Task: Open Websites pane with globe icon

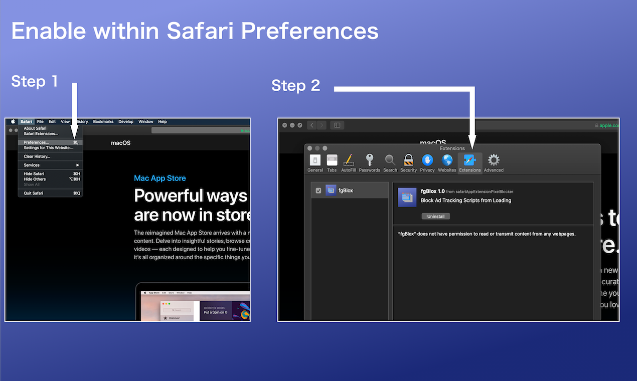Action: 447,163
